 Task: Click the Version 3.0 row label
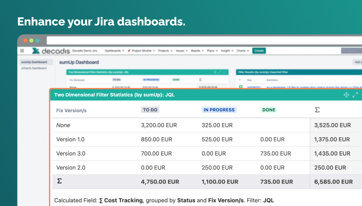71,153
